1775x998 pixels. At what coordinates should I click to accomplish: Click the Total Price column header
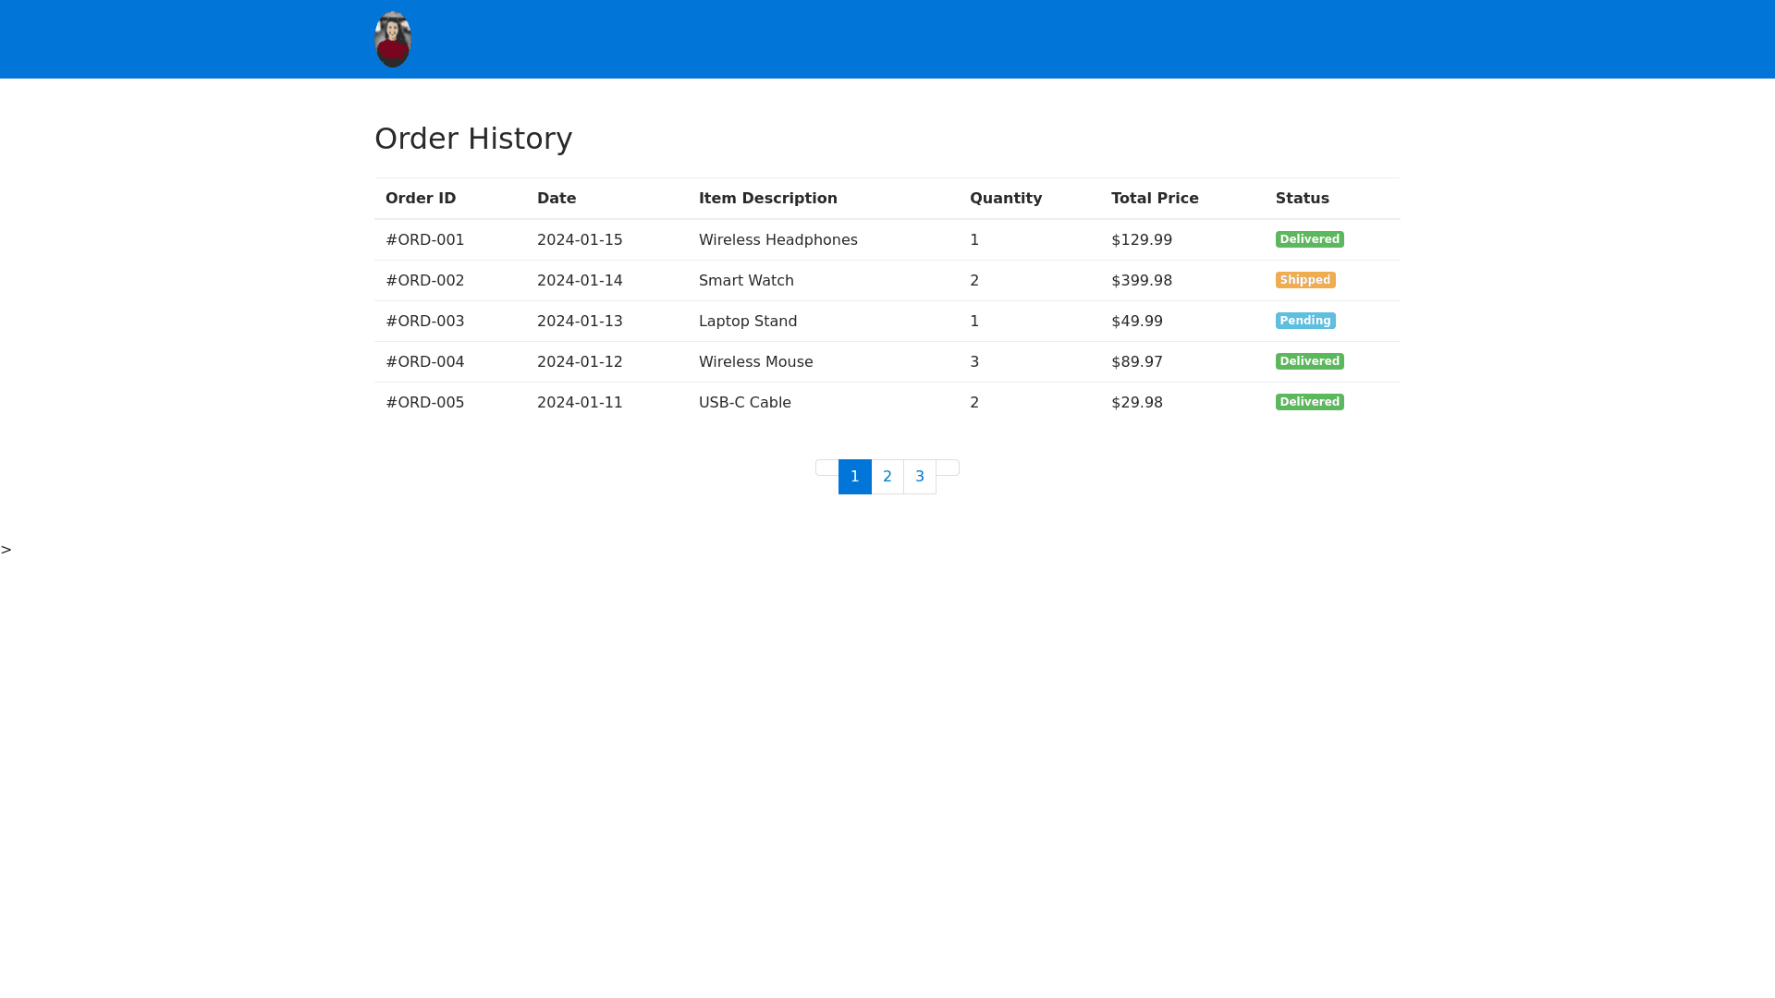pos(1155,199)
